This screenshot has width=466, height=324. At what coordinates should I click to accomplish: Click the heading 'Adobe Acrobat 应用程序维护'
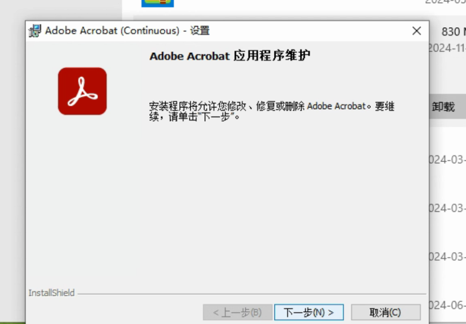230,56
